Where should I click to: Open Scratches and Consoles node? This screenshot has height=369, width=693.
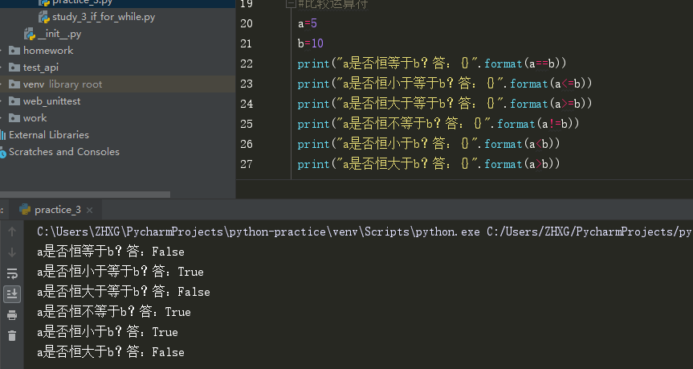pos(64,151)
